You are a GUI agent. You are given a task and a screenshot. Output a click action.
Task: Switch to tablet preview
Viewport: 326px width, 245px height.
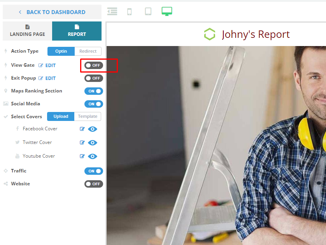click(148, 11)
